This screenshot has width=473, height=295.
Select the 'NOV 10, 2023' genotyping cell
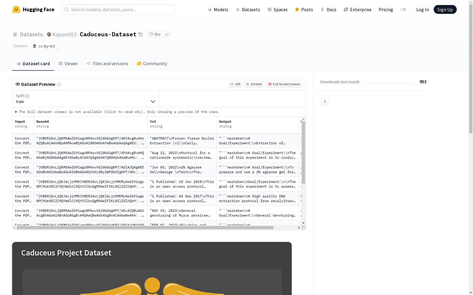[x=182, y=213]
